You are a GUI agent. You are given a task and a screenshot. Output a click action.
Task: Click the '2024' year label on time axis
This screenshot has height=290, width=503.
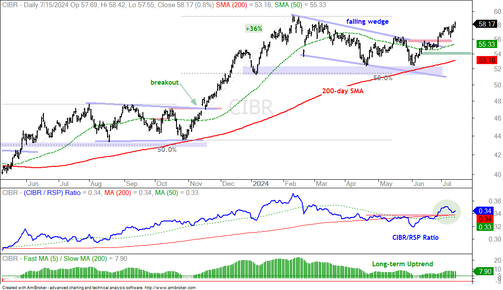tap(261, 184)
